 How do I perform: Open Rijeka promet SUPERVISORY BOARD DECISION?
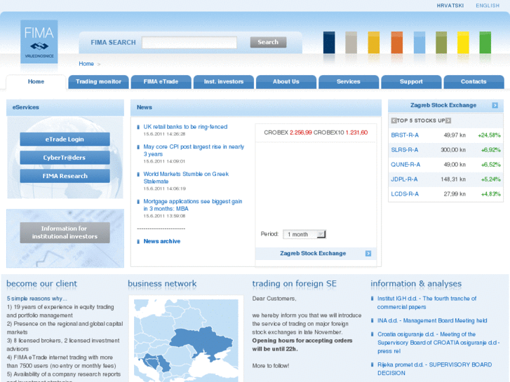[x=434, y=369]
